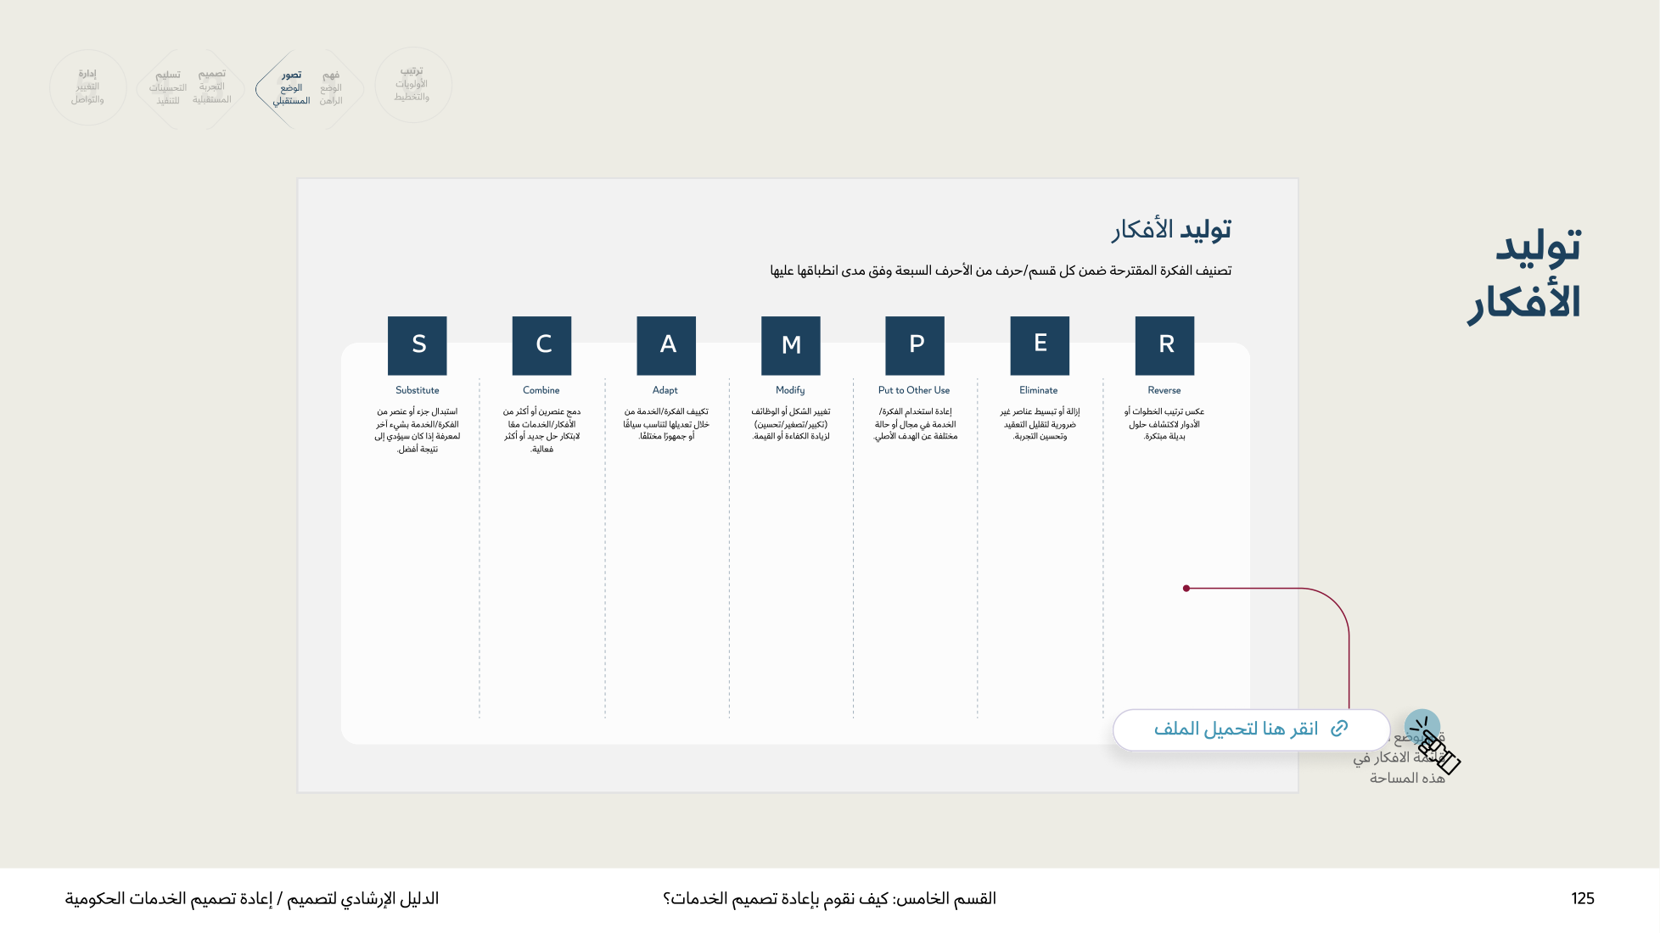Click the S (Substitute) letter tile
The height and width of the screenshot is (933, 1660).
tap(418, 345)
